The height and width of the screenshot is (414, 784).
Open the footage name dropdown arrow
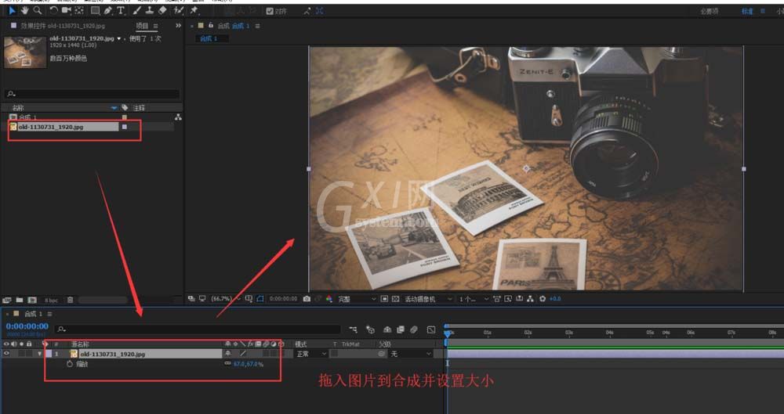[119, 38]
